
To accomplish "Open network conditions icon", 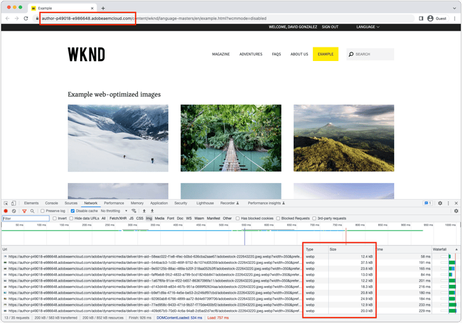I will (134, 211).
